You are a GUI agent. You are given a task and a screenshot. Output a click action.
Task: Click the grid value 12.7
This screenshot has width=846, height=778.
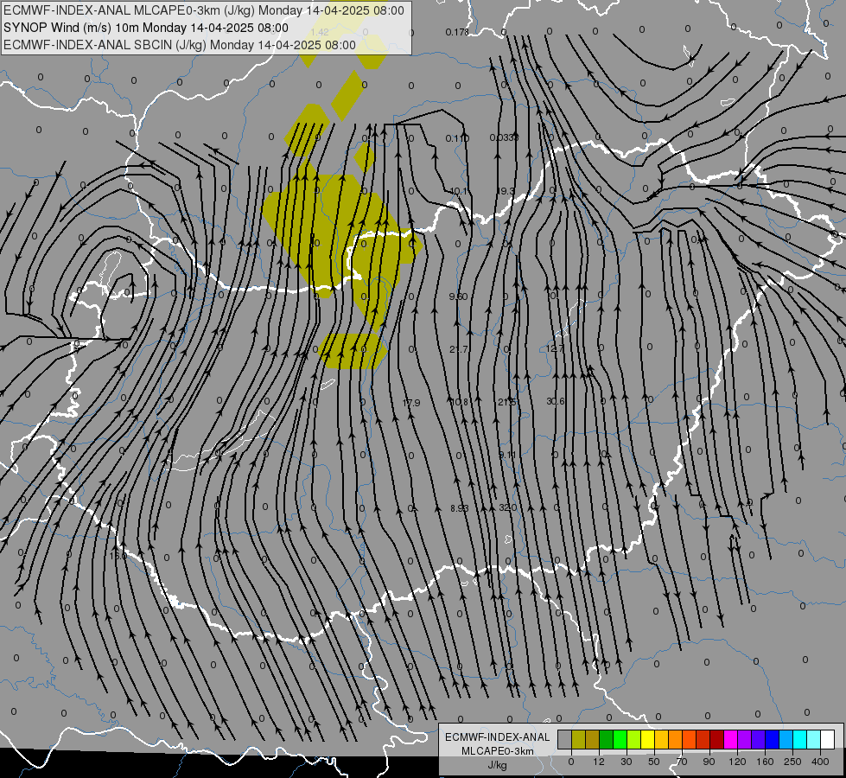click(x=554, y=348)
